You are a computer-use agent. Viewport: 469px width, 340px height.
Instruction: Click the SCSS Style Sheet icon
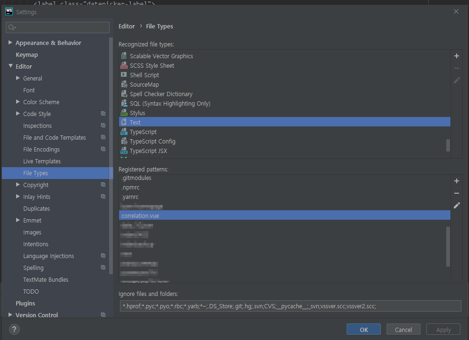124,65
